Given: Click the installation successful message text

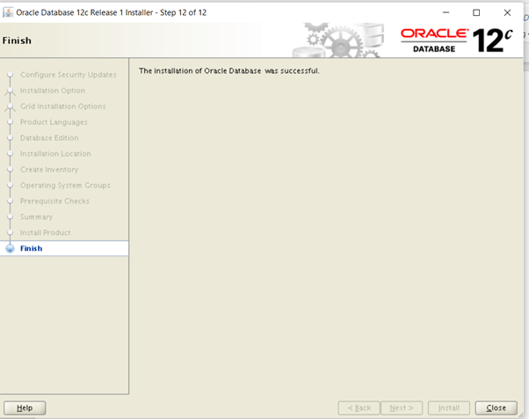Looking at the screenshot, I should (x=228, y=70).
